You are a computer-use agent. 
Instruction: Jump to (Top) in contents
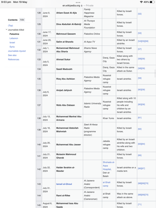pos(10,25)
